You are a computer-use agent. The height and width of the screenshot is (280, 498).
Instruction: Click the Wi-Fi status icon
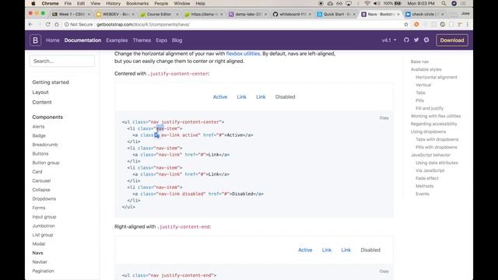(x=367, y=3)
